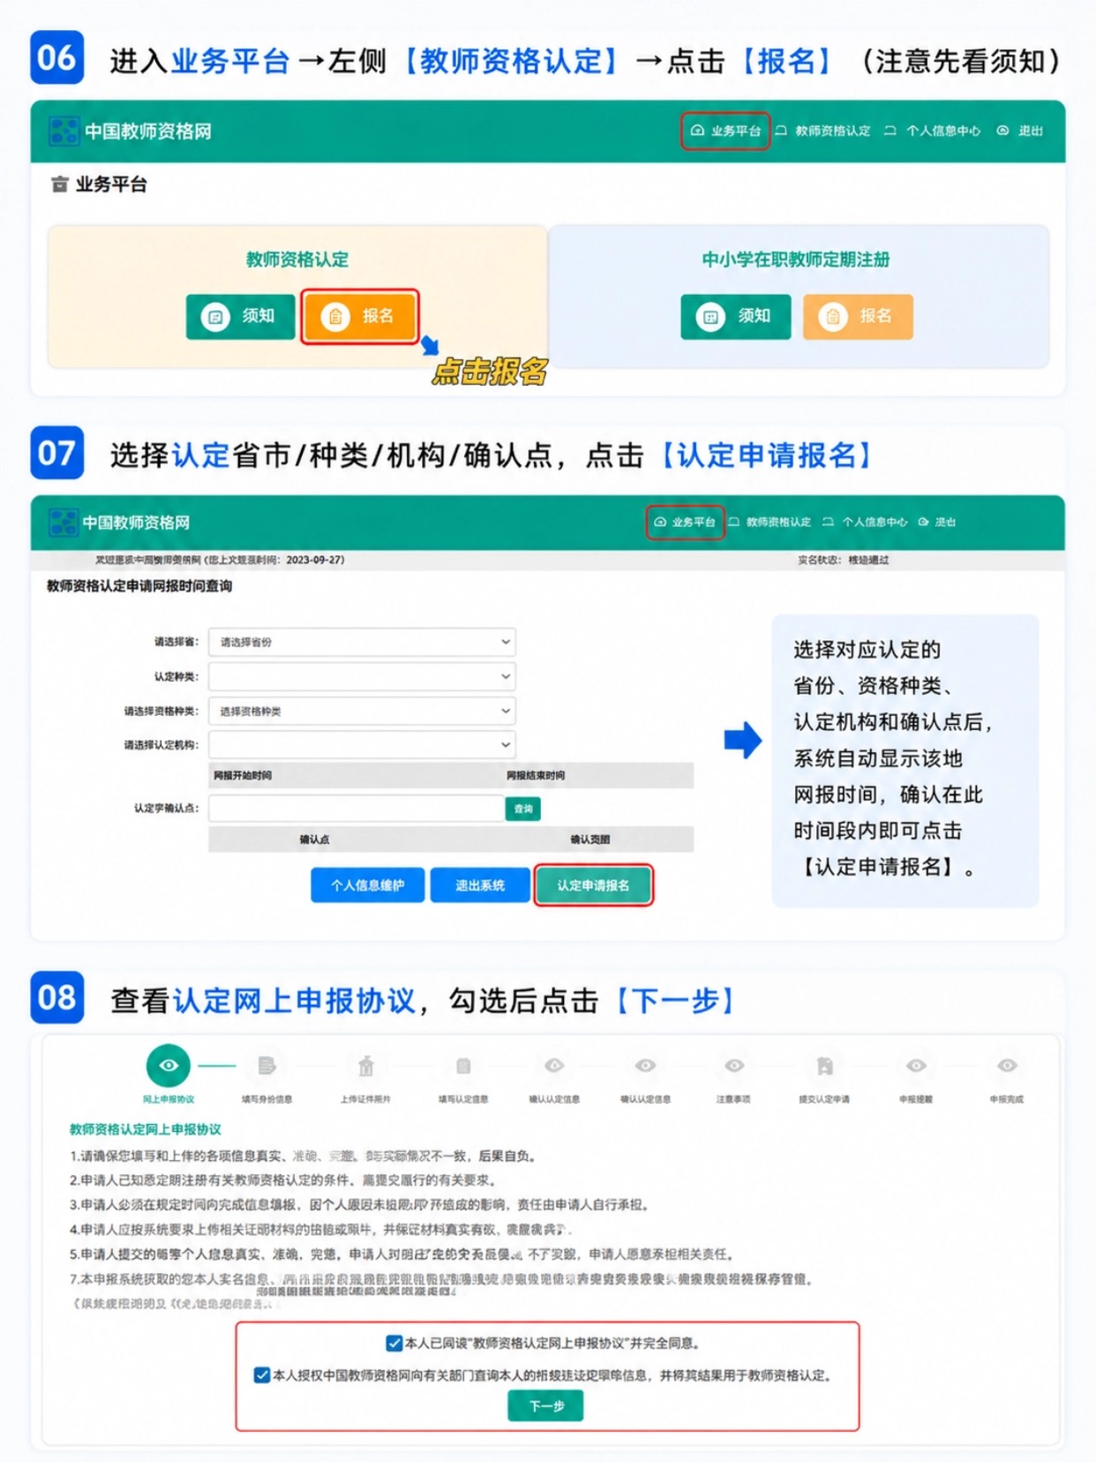1096x1462 pixels.
Task: Select the 填写身份信息 step icon
Action: point(266,1066)
